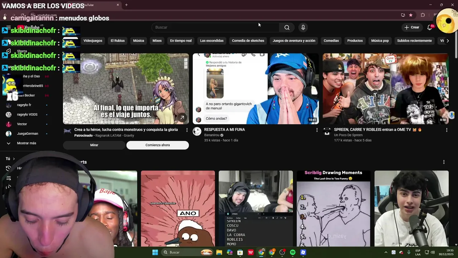
Task: Select the Videojuegos filter chip
Action: pyautogui.click(x=93, y=40)
